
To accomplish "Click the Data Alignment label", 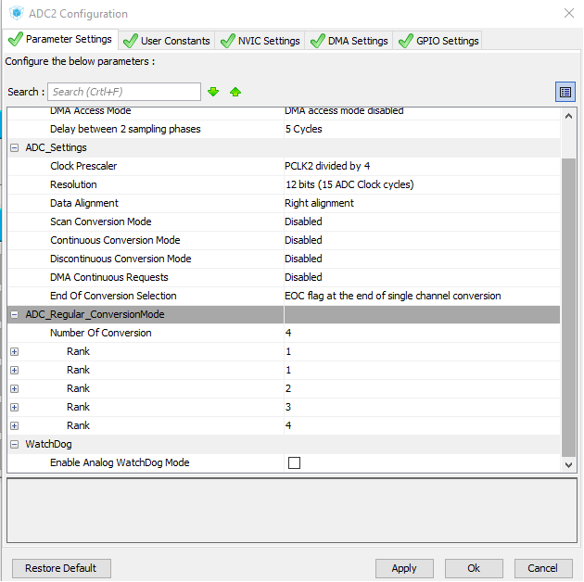I will [84, 203].
